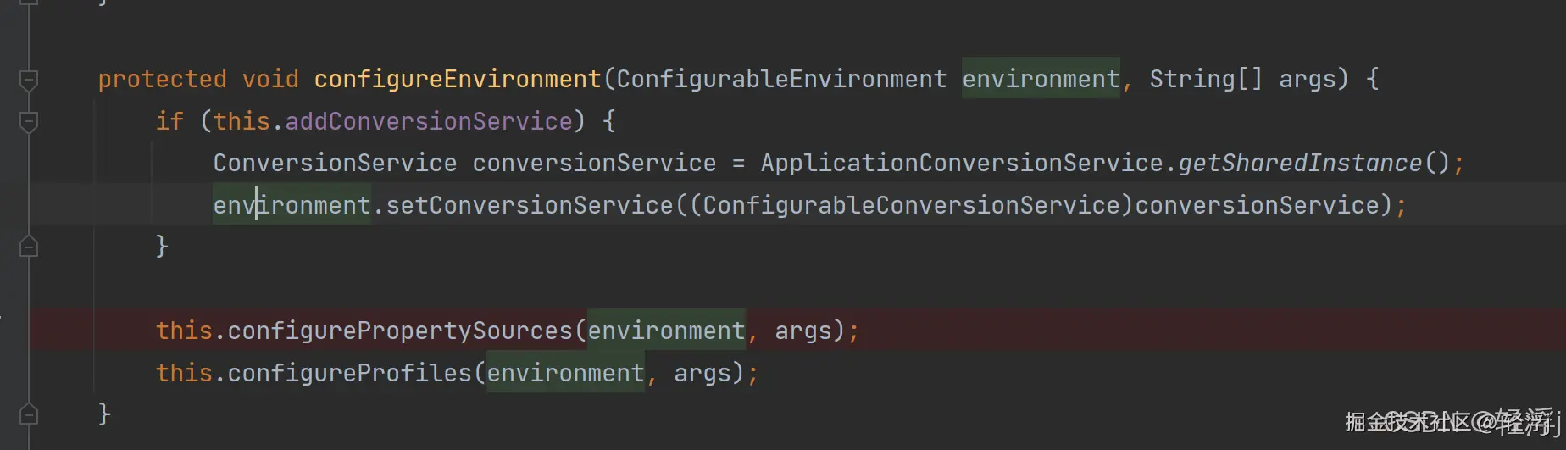Click the getSharedInstance method call
This screenshot has width=1566, height=450.
[1299, 163]
